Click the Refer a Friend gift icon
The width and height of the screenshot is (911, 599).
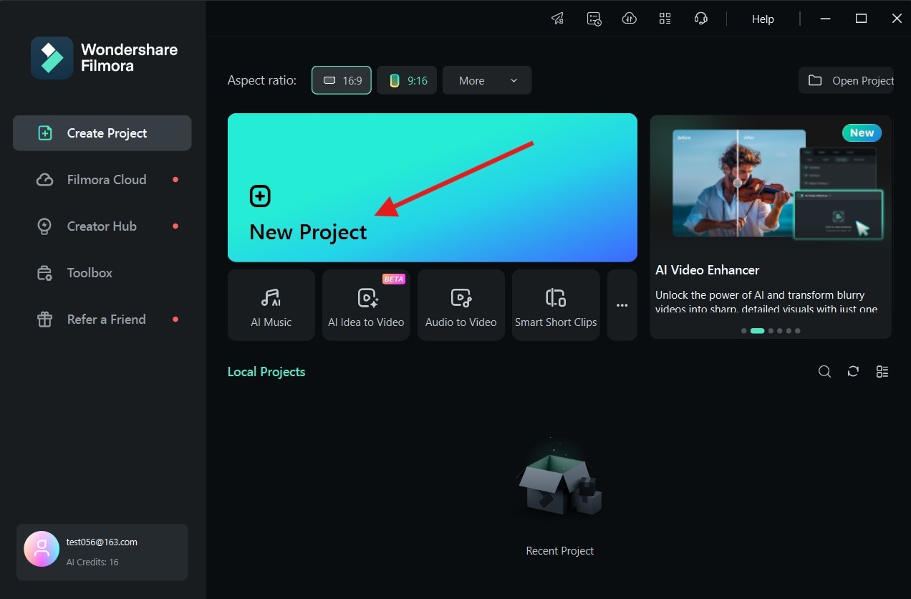pyautogui.click(x=44, y=320)
